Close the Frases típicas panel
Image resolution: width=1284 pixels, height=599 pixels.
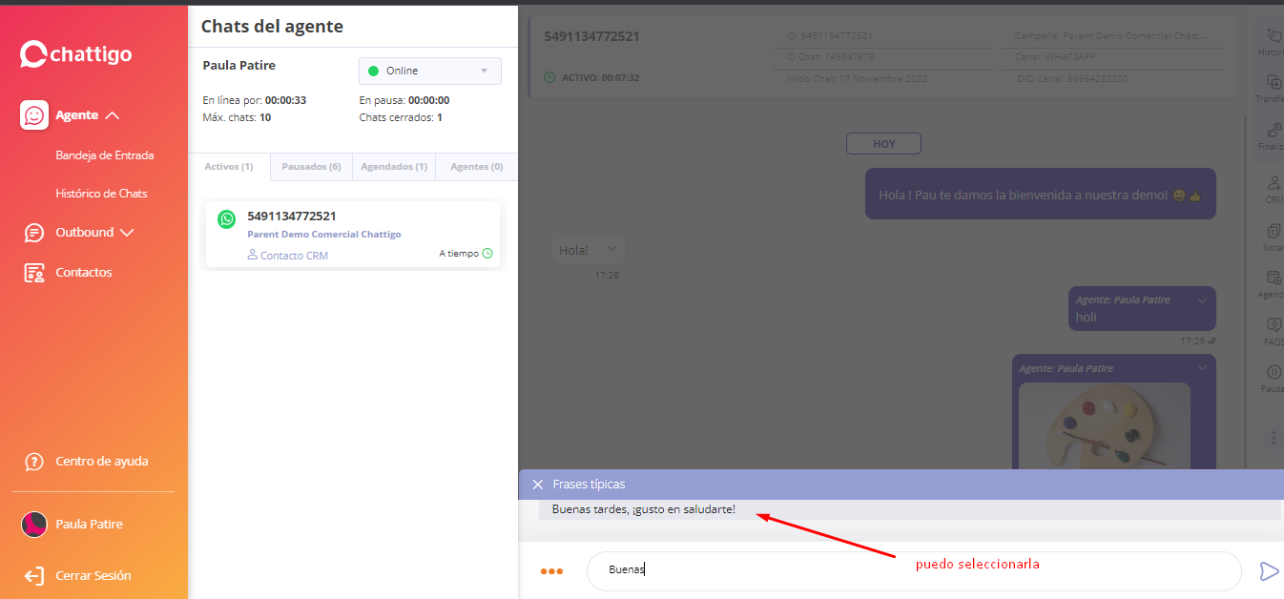click(x=537, y=485)
